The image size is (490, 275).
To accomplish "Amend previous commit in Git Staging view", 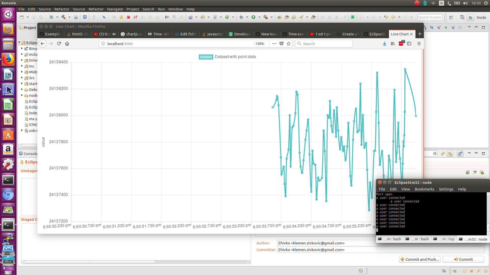I will point(468,172).
